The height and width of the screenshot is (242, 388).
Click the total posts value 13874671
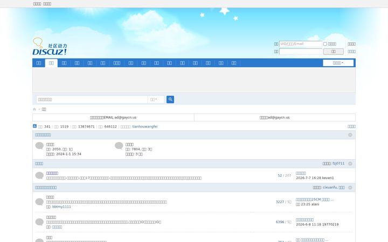click(86, 127)
